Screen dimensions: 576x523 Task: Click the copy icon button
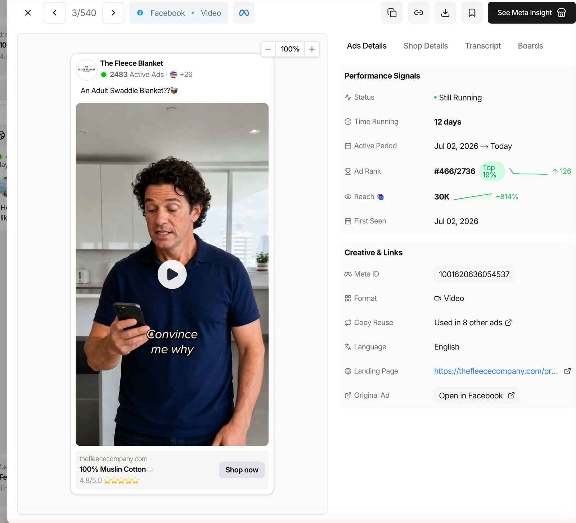coord(392,13)
